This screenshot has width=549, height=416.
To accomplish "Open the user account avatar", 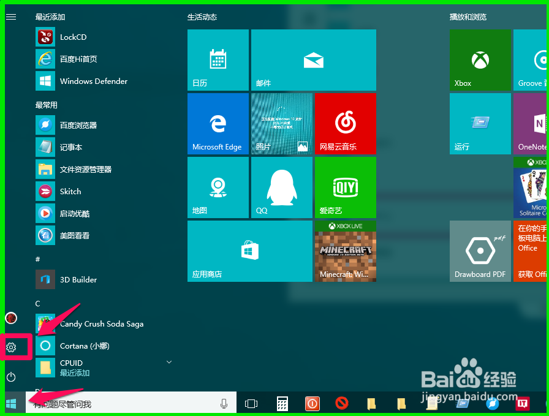I will click(x=11, y=318).
